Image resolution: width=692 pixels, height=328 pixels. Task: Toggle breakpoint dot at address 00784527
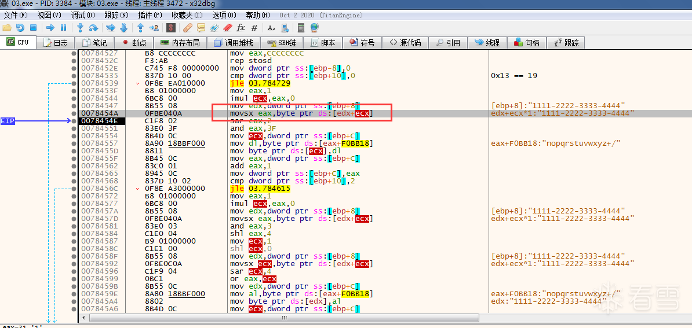click(74, 53)
